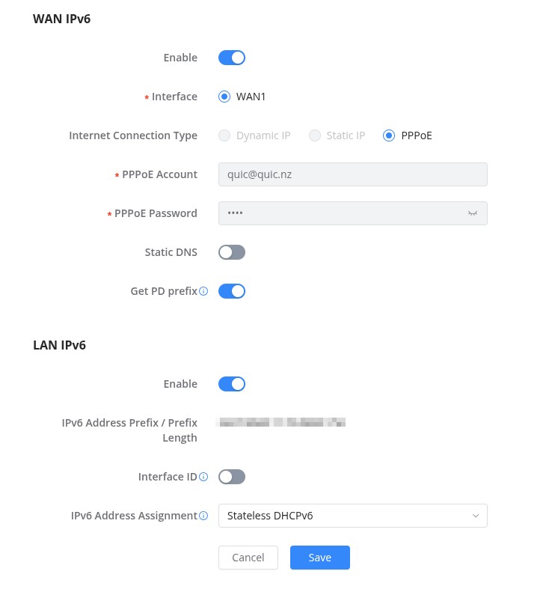Click the Stateless DHCPv6 dropdown arrow
The width and height of the screenshot is (558, 592).
point(475,516)
